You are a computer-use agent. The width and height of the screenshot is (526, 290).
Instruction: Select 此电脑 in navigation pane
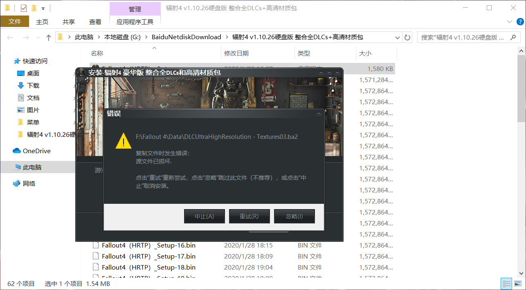tap(38, 167)
